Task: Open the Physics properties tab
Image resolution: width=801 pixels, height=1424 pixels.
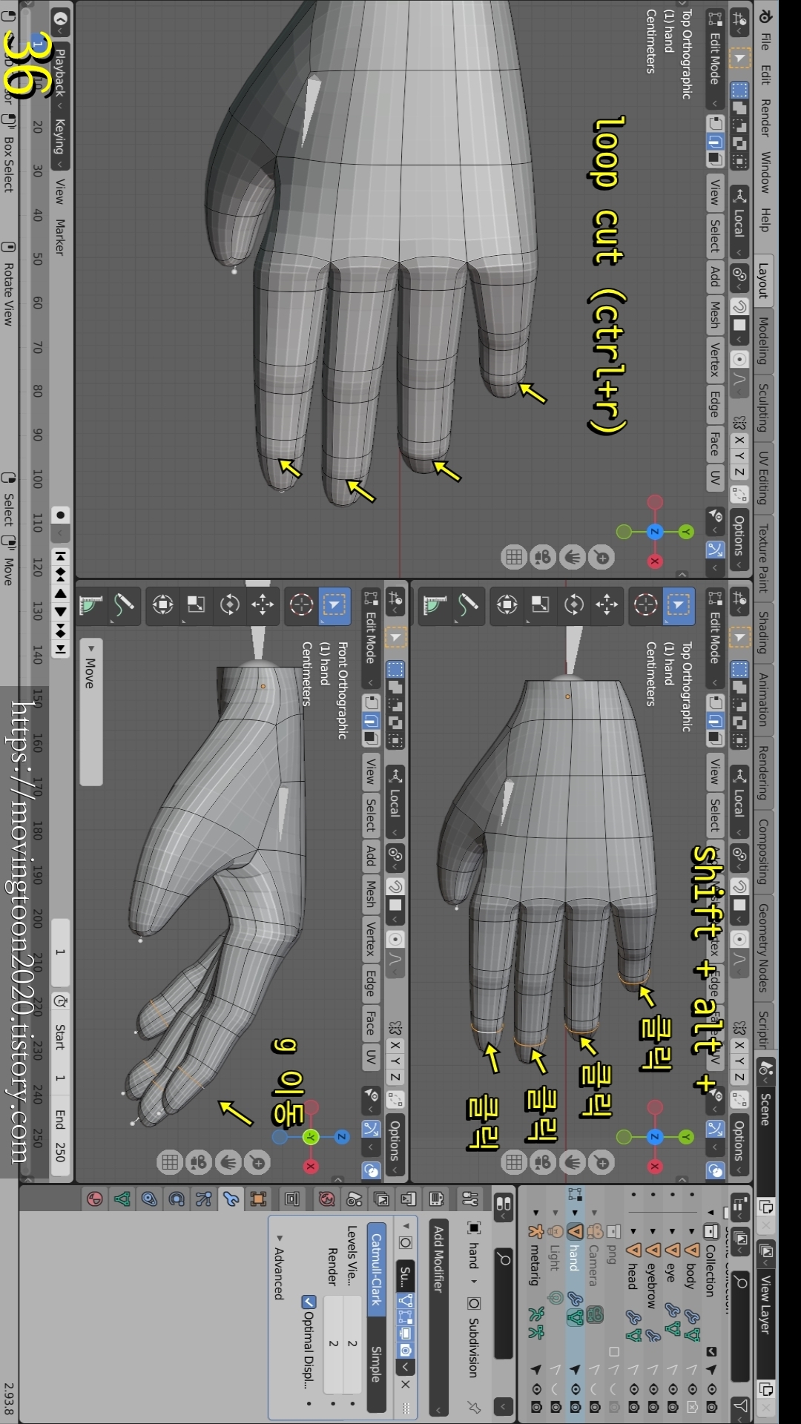Action: pos(177,1199)
